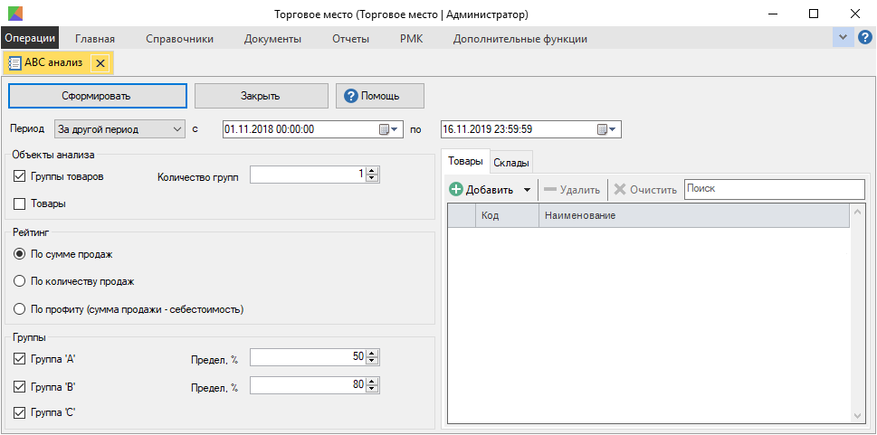Maximize the Торговое место window

(814, 14)
